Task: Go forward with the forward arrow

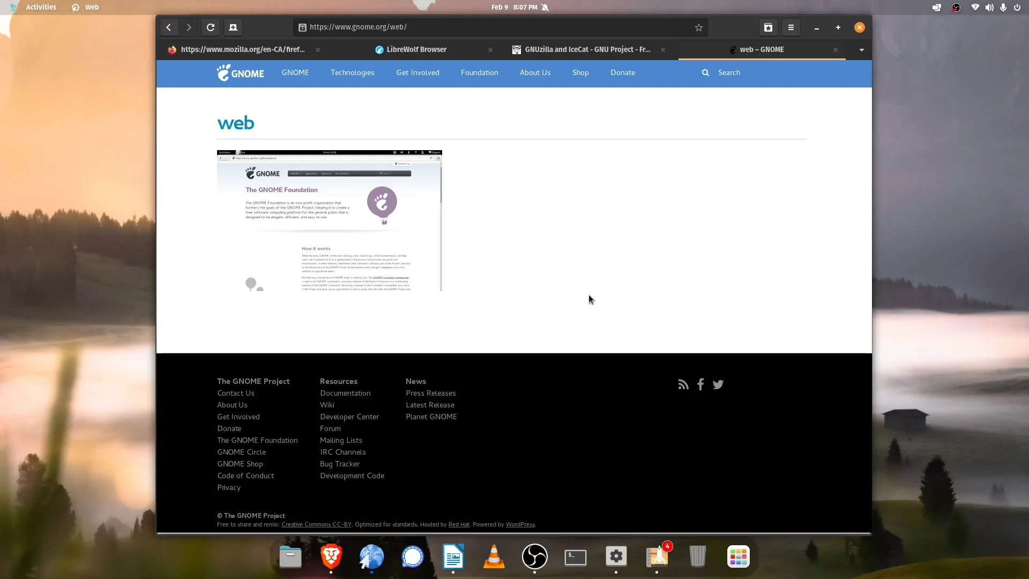Action: click(x=189, y=27)
